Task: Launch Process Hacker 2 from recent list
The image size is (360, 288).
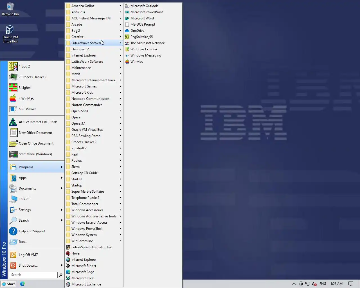Action: 36,77
